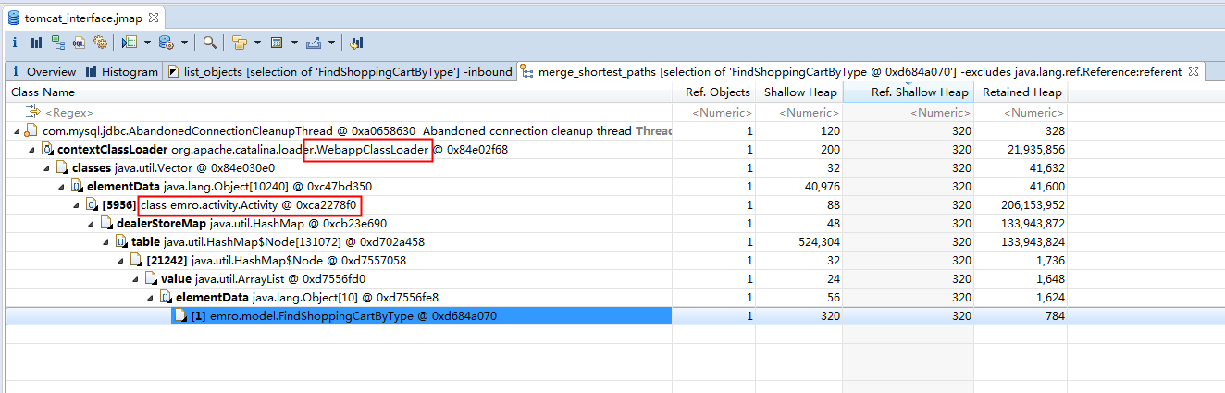Sort by the Retained Heap column header
The width and height of the screenshot is (1225, 393).
(1021, 92)
